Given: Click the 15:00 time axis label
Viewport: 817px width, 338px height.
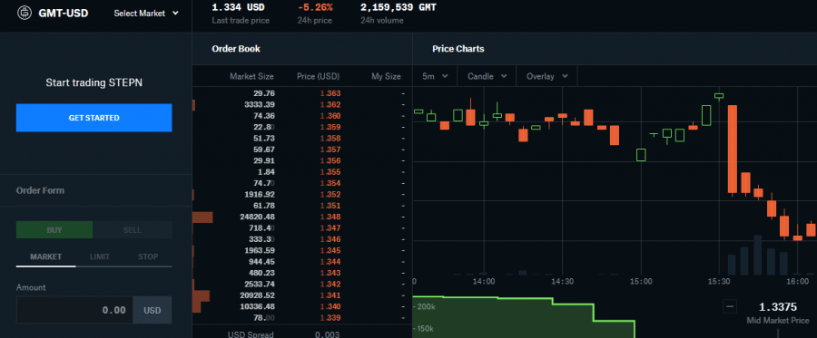Looking at the screenshot, I should pyautogui.click(x=641, y=281).
